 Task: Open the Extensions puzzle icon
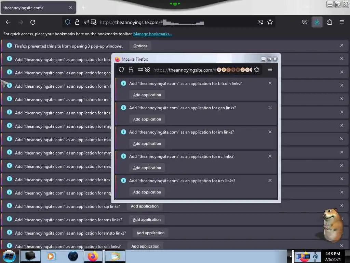pos(329,22)
